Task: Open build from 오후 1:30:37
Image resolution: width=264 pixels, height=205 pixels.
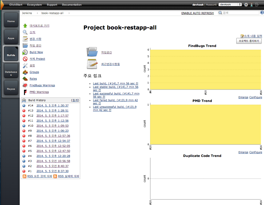Action: coord(52,106)
